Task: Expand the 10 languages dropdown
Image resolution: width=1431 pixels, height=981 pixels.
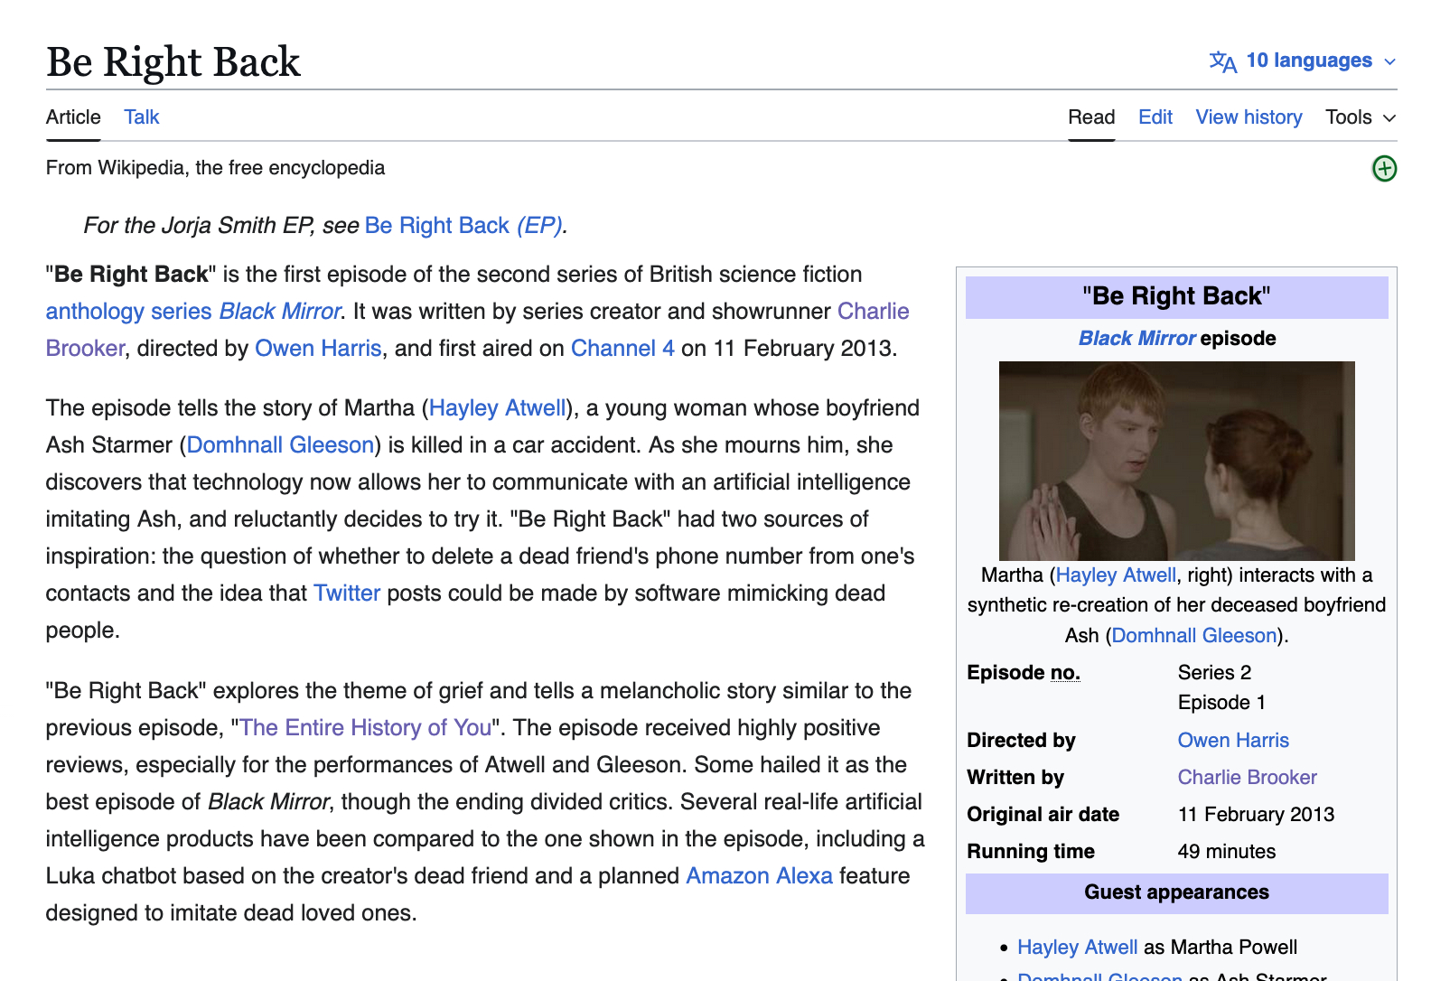Action: click(x=1308, y=61)
